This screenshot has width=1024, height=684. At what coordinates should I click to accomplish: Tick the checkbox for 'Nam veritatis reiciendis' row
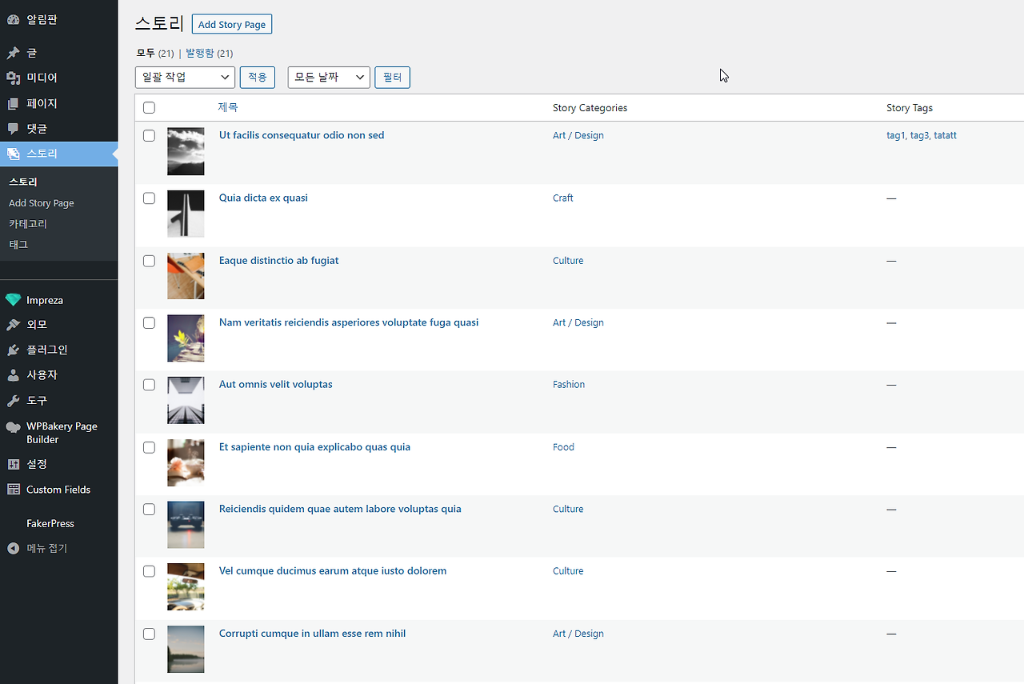[149, 323]
